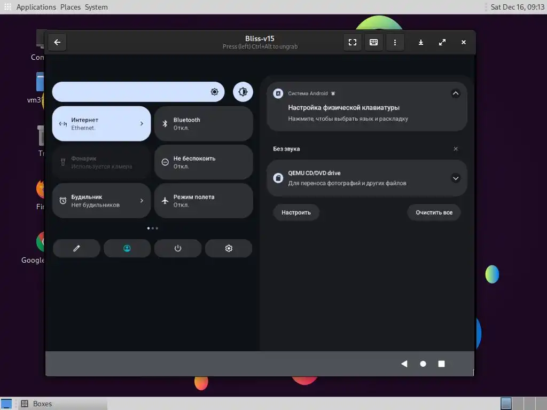
Task: Click the Настроить button
Action: [296, 212]
